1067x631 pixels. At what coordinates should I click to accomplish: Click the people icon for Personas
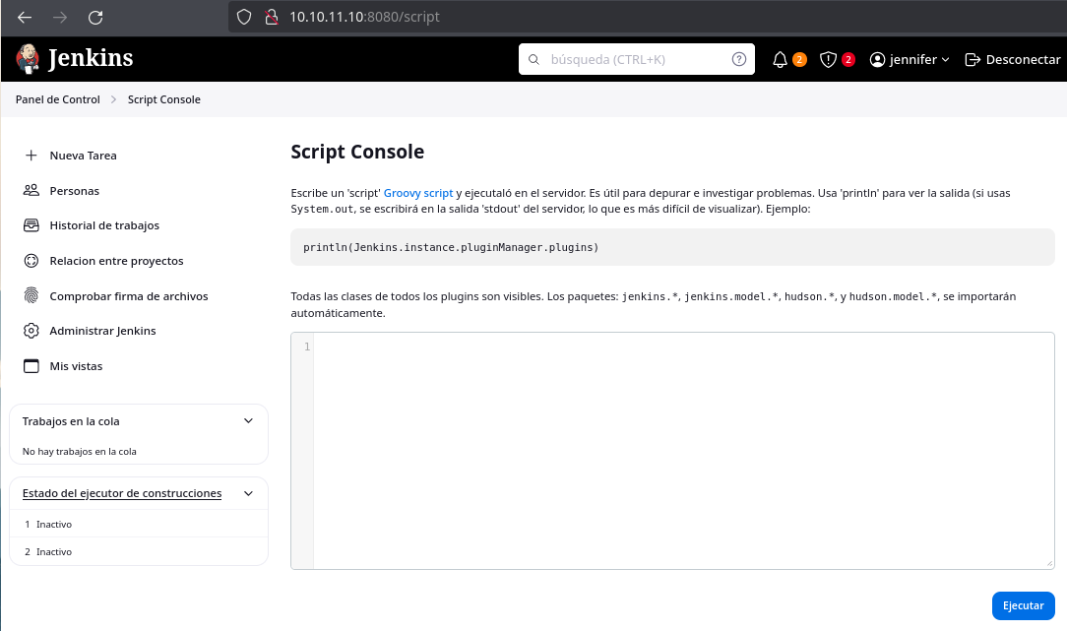[31, 190]
